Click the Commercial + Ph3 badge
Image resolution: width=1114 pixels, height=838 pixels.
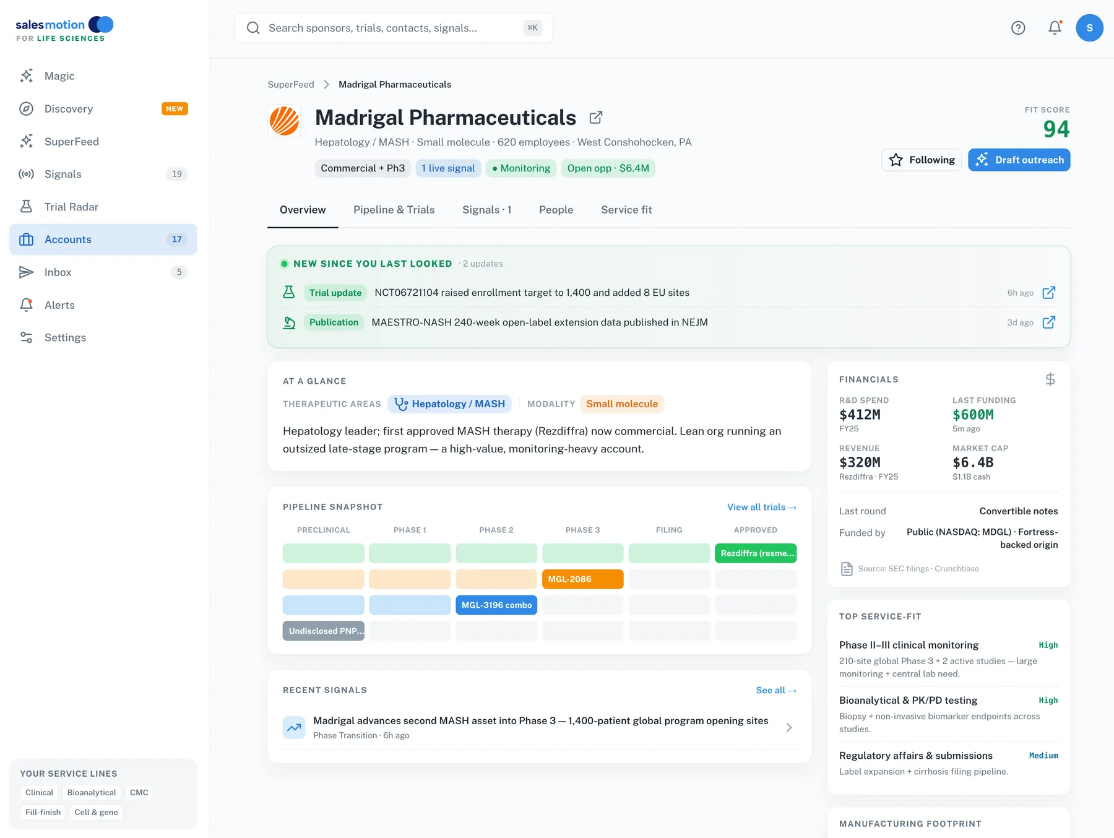363,168
